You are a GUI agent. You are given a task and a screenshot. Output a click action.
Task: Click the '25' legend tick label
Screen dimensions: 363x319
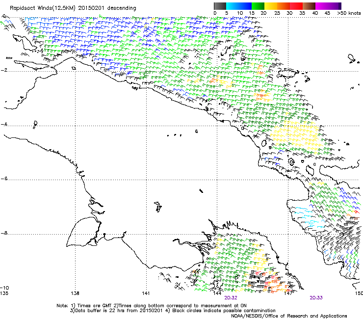(x=277, y=13)
